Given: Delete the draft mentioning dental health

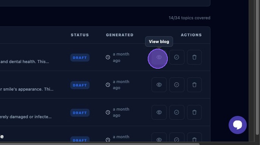Looking at the screenshot, I should (x=194, y=57).
